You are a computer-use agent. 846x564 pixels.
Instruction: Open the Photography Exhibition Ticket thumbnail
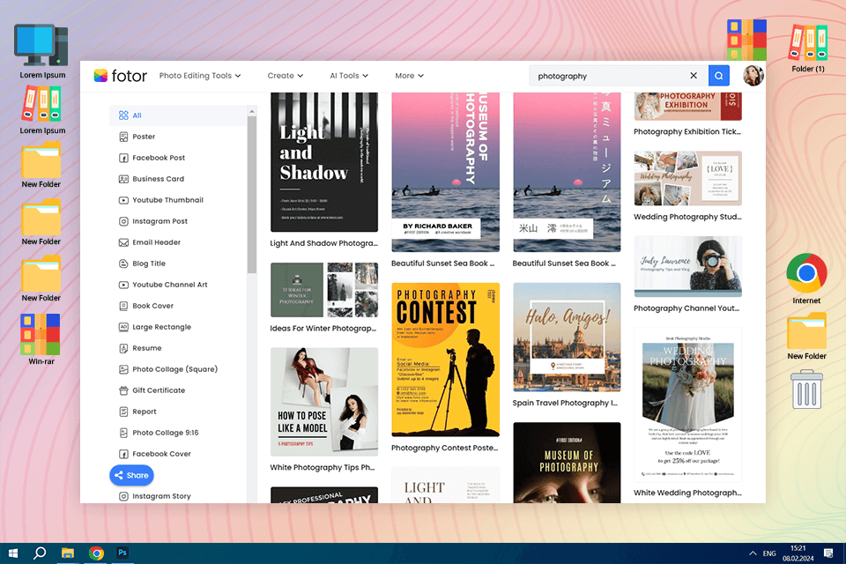point(688,107)
